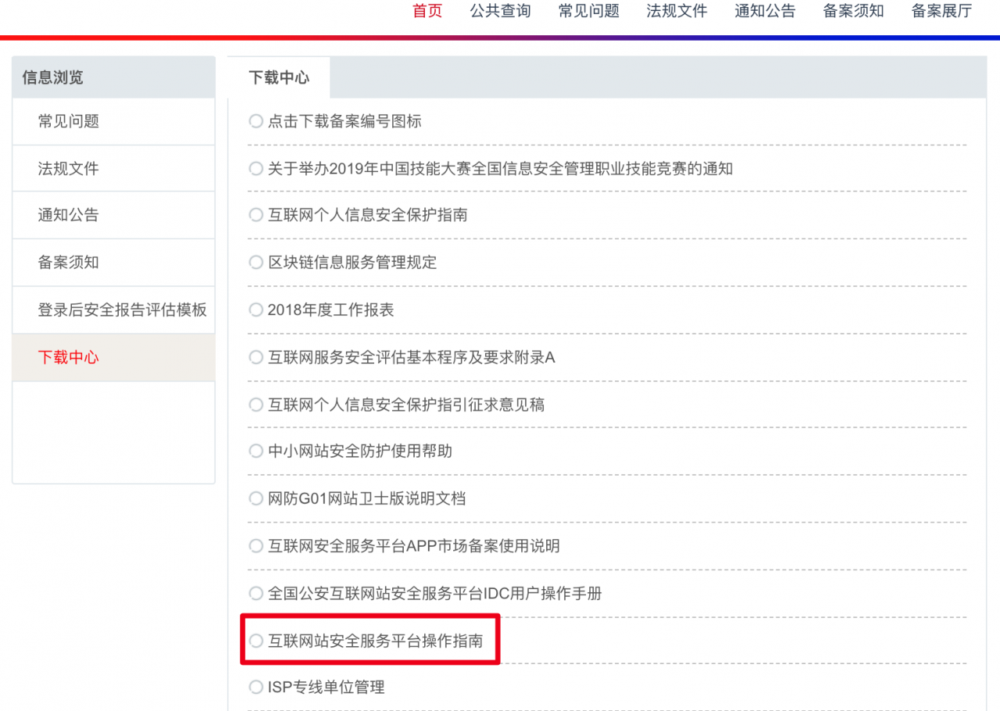Open 互联网服务安全评估基本程序及要求附录A link
Screen dimensions: 1000x711
click(x=411, y=358)
